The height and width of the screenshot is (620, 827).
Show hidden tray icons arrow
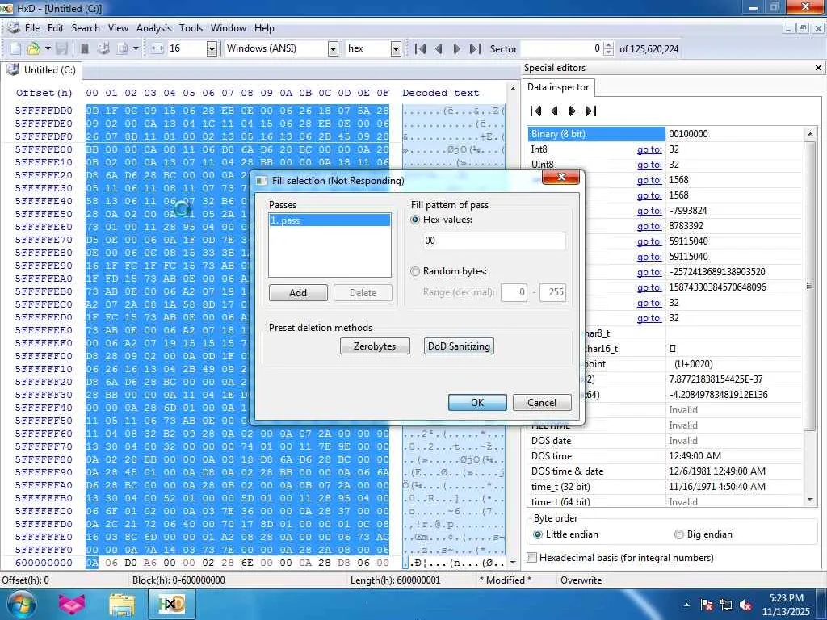[x=686, y=605]
